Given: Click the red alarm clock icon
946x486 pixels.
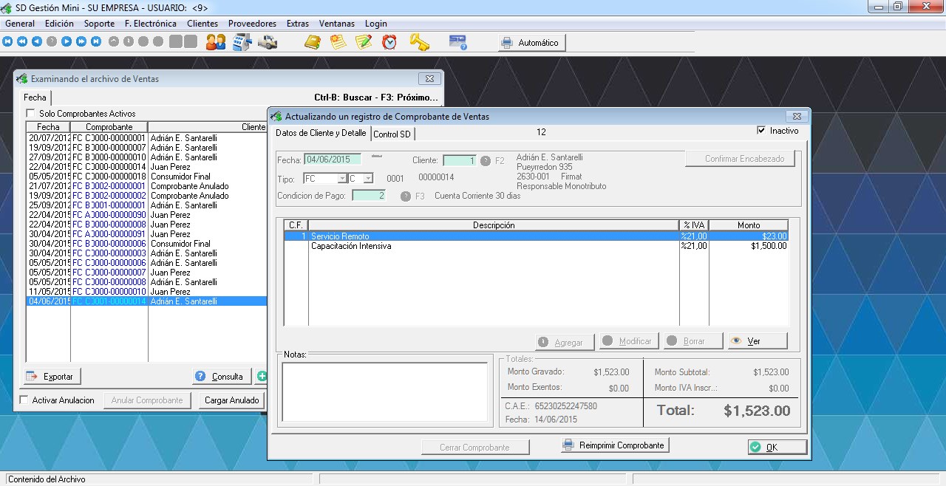Looking at the screenshot, I should coord(389,42).
